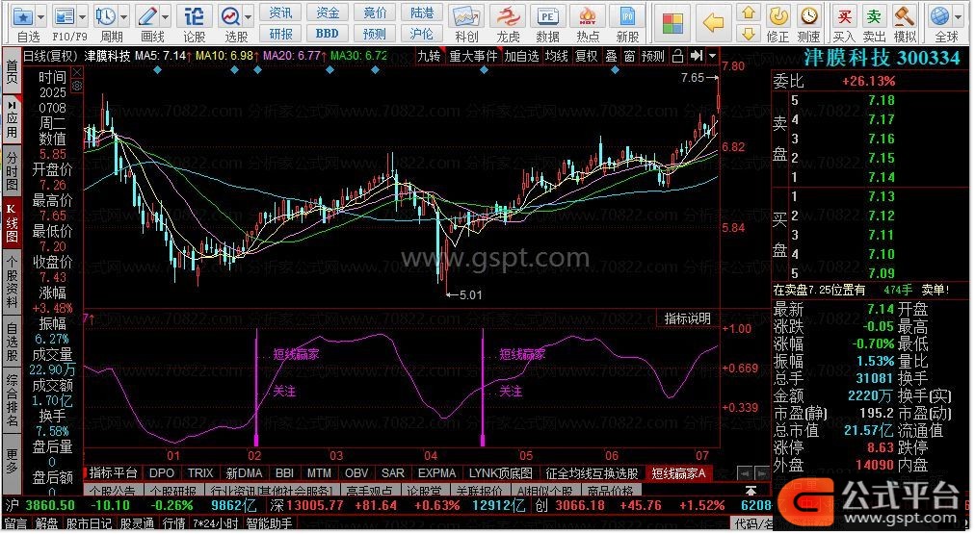Toggle 均线 moving averages display

tap(557, 57)
